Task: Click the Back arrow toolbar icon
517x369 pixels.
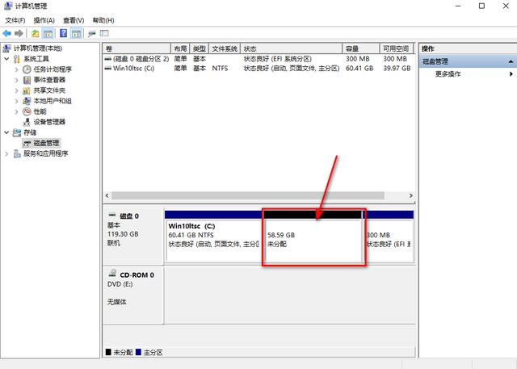Action: pos(6,33)
